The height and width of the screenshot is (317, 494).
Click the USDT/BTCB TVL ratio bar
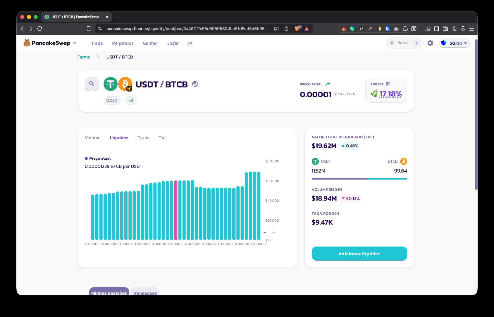pos(359,179)
